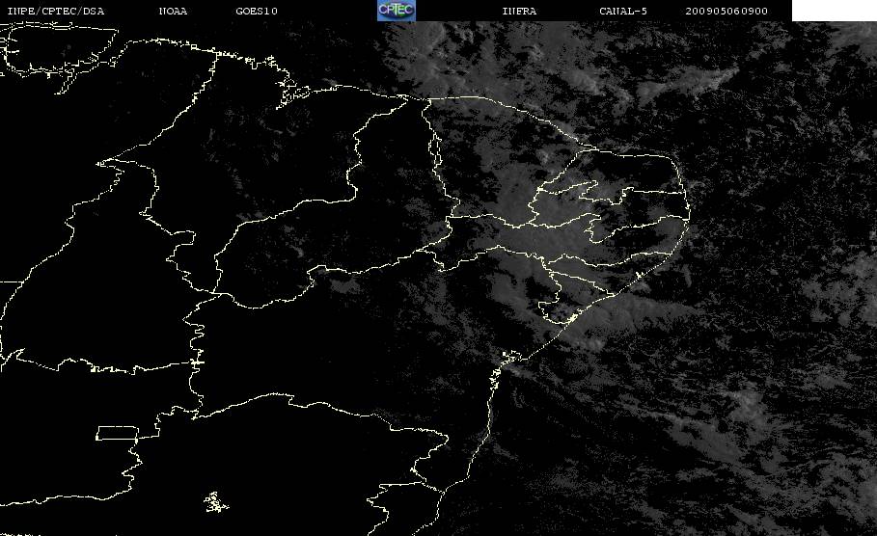877x536 pixels.
Task: Click the INFRA label in header
Action: point(519,12)
